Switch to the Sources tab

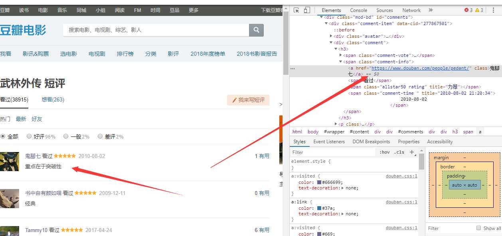tap(385, 10)
